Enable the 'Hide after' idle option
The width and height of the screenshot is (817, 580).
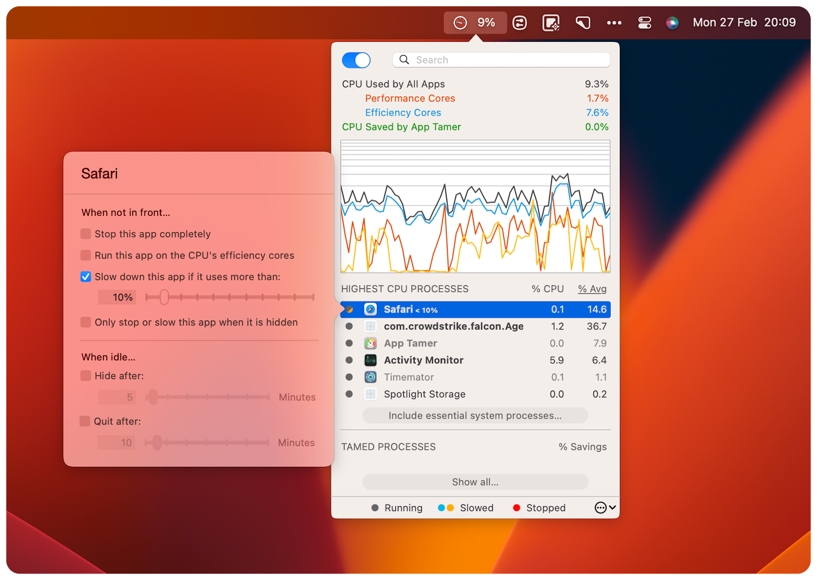coord(85,375)
